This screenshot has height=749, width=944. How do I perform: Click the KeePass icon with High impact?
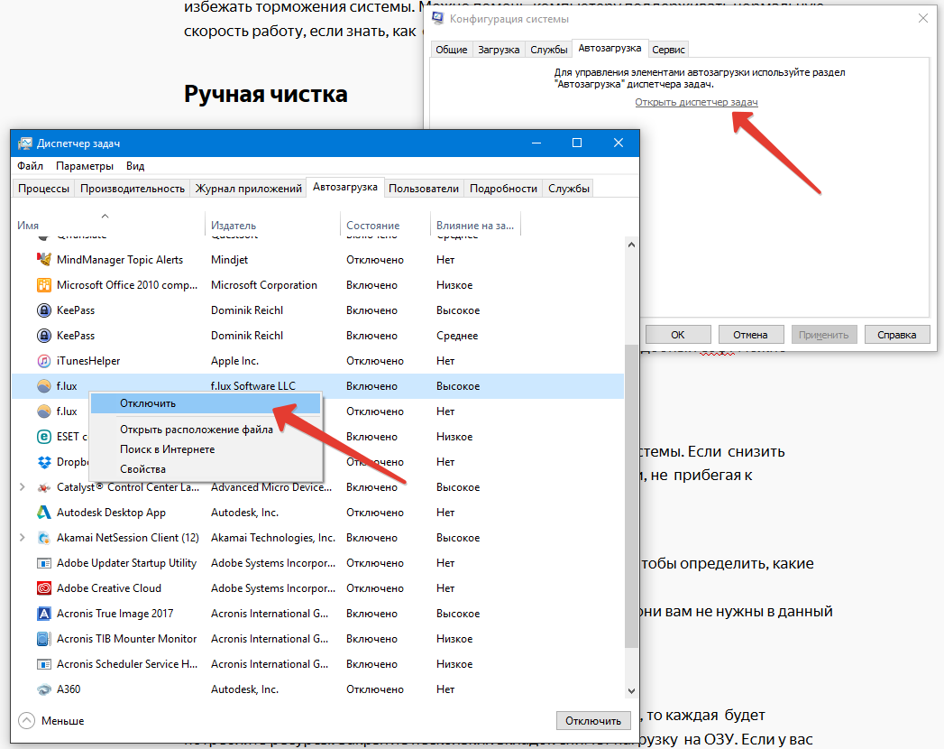pos(44,310)
